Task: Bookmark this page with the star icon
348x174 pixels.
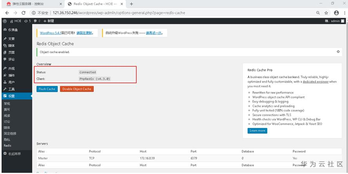Action: (x=326, y=13)
